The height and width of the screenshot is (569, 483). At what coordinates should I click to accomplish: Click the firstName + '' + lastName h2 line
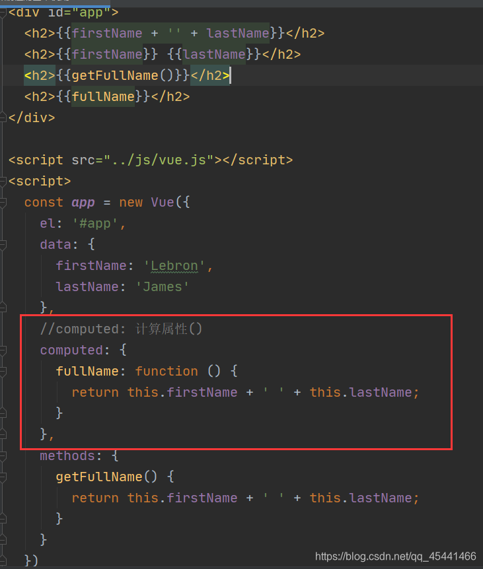coord(174,34)
